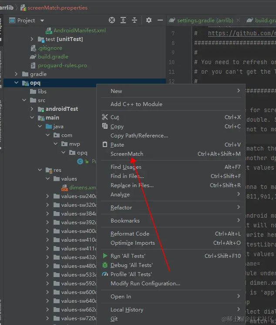The height and width of the screenshot is (325, 276).
Task: Click the .gitignore file icon
Action: tap(34, 48)
